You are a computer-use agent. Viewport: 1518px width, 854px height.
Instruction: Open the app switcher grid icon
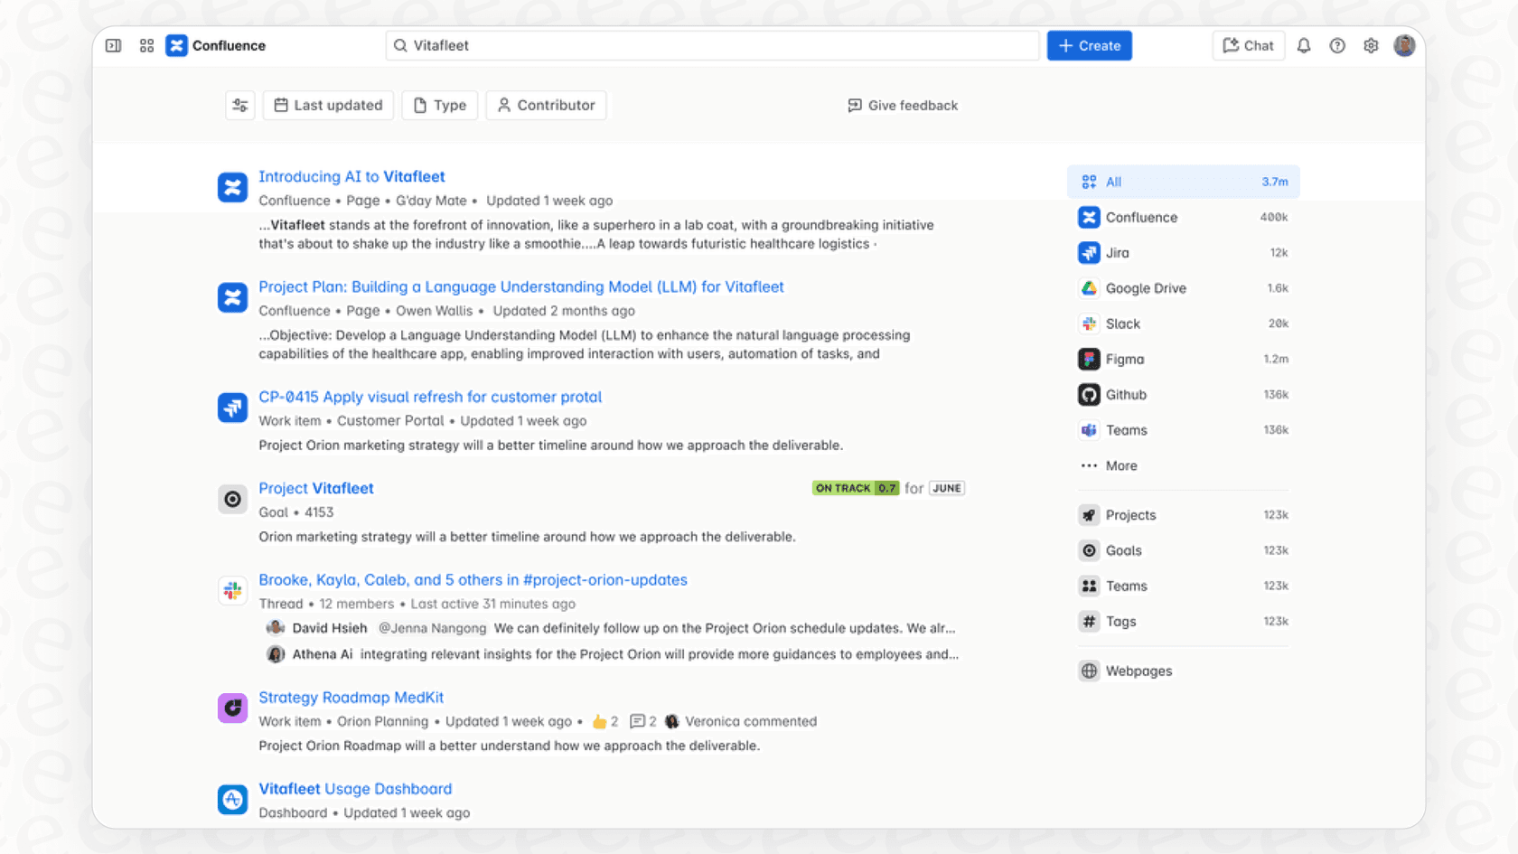pyautogui.click(x=146, y=45)
